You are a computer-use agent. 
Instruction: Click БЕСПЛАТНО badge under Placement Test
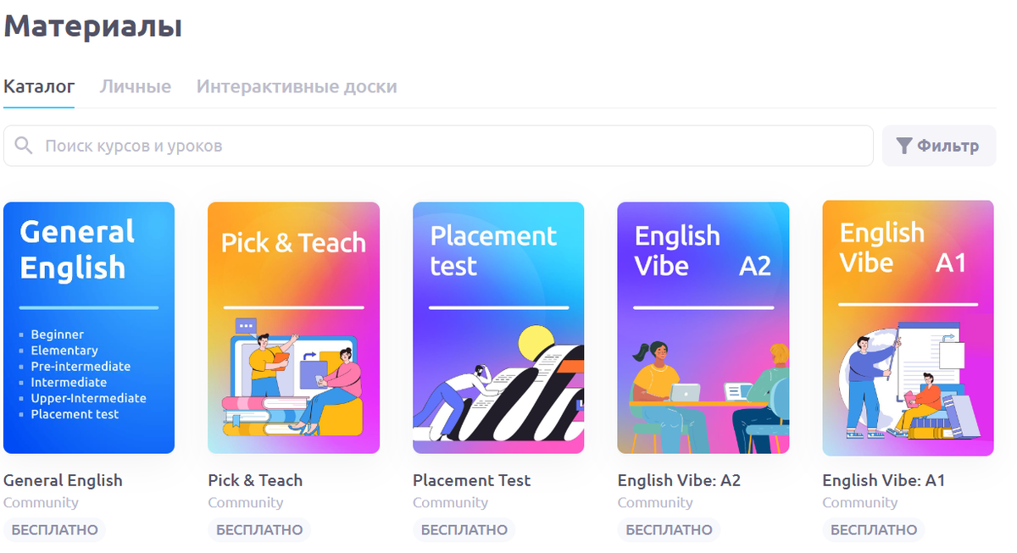pyautogui.click(x=464, y=530)
